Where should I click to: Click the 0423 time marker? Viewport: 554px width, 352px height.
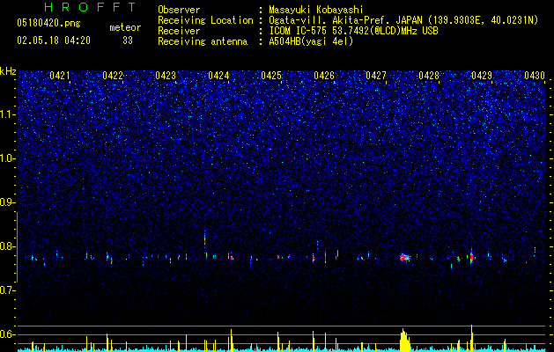point(166,76)
